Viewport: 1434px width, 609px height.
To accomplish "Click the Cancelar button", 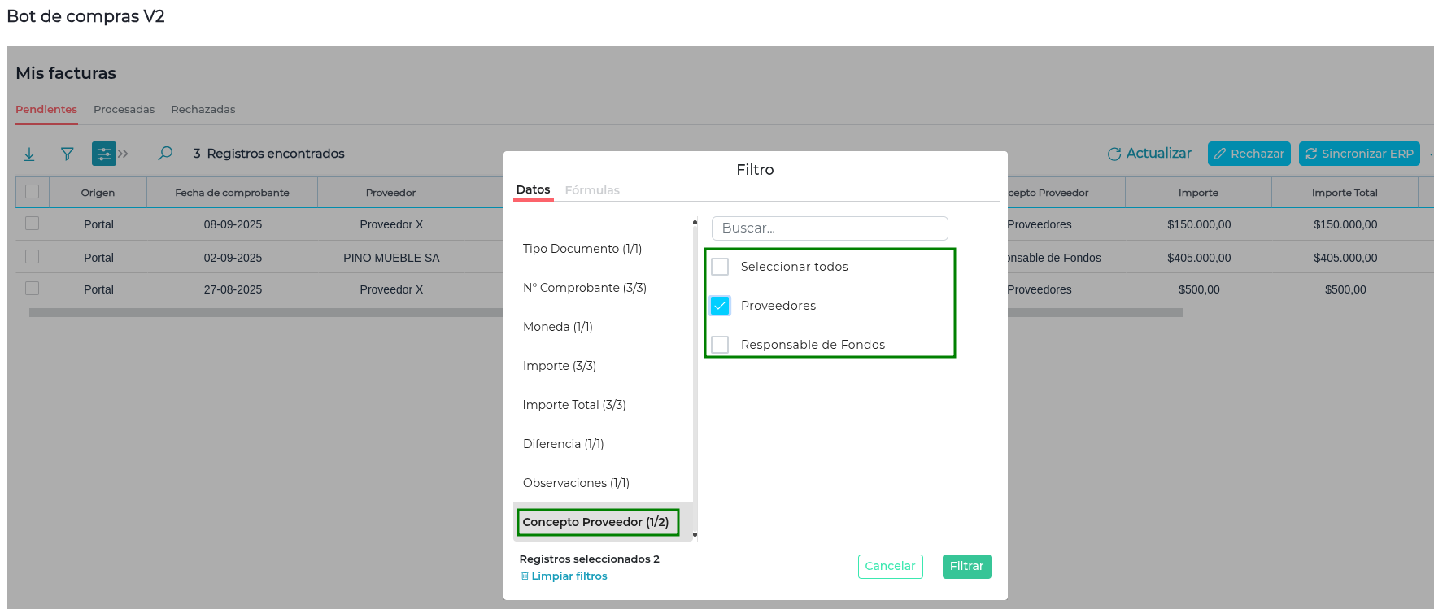I will [x=890, y=566].
